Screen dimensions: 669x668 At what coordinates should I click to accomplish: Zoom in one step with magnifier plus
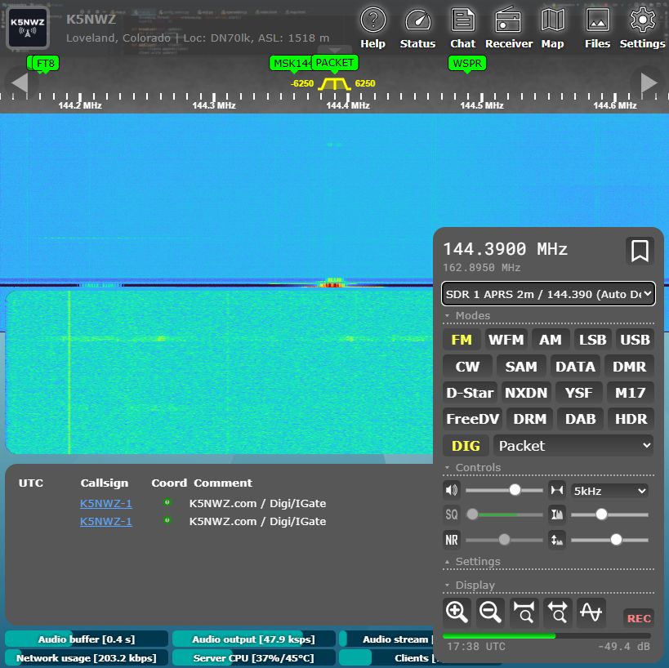(457, 612)
